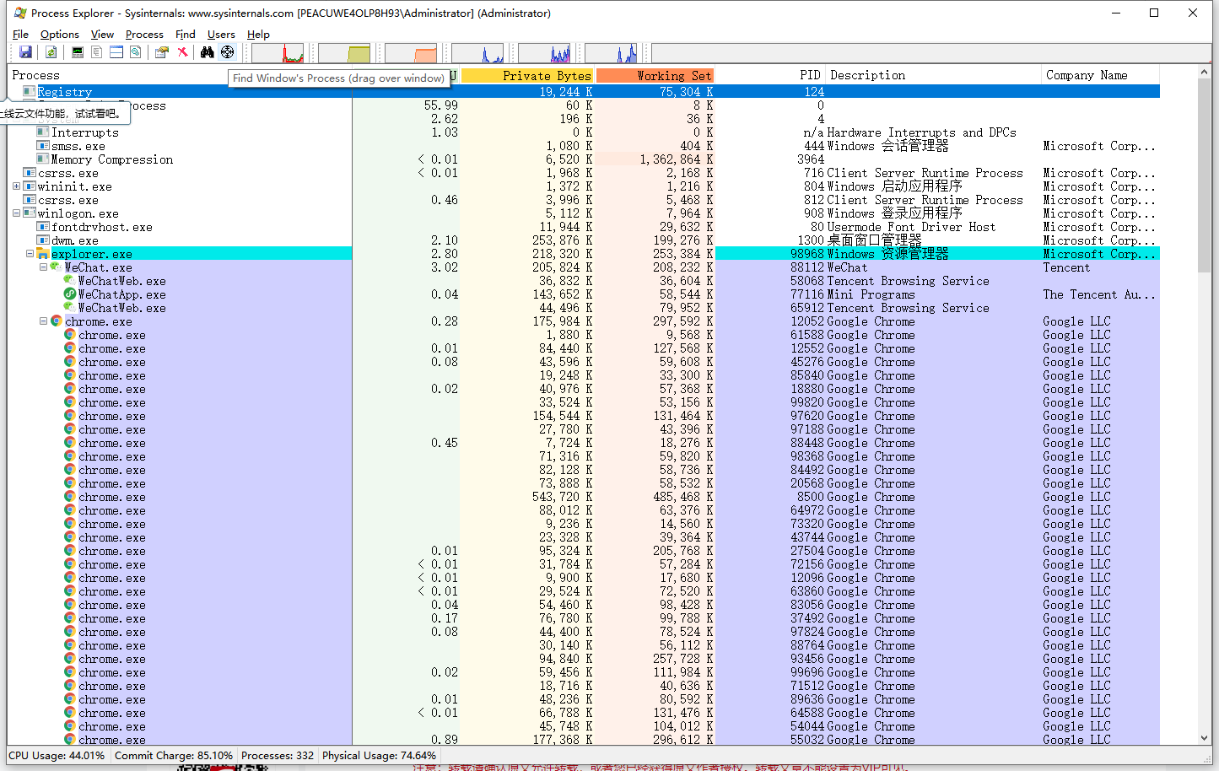Click the 543,720 K private bytes value
This screenshot has height=771, width=1219.
[562, 497]
